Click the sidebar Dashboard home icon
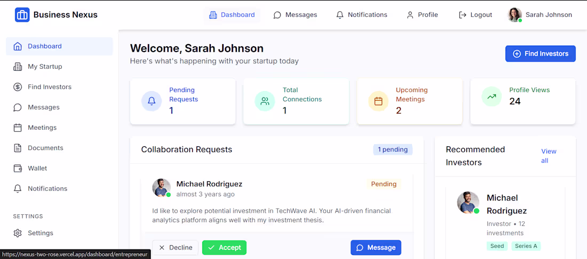The height and width of the screenshot is (259, 587). 18,46
